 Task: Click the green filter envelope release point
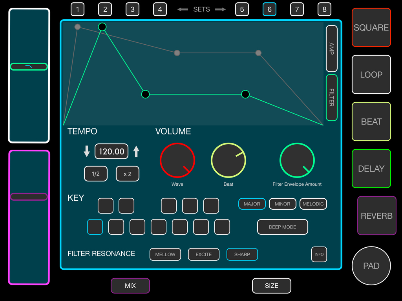[245, 94]
